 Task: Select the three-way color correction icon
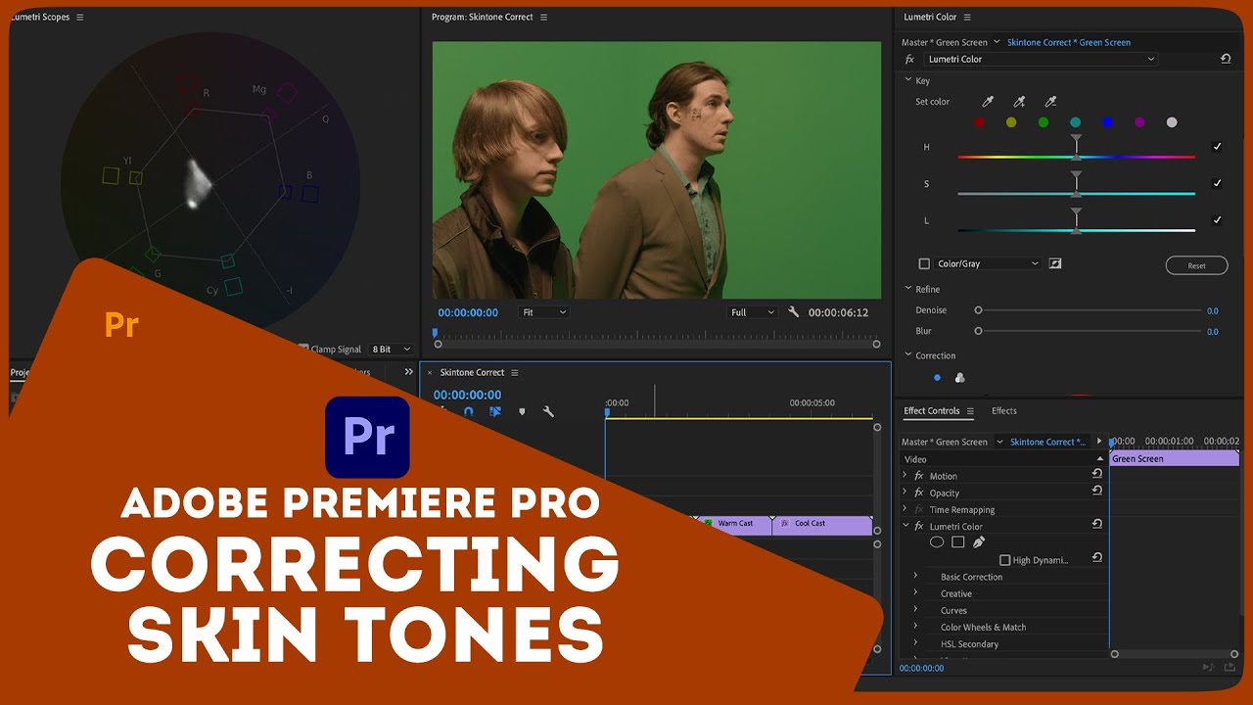[x=959, y=378]
